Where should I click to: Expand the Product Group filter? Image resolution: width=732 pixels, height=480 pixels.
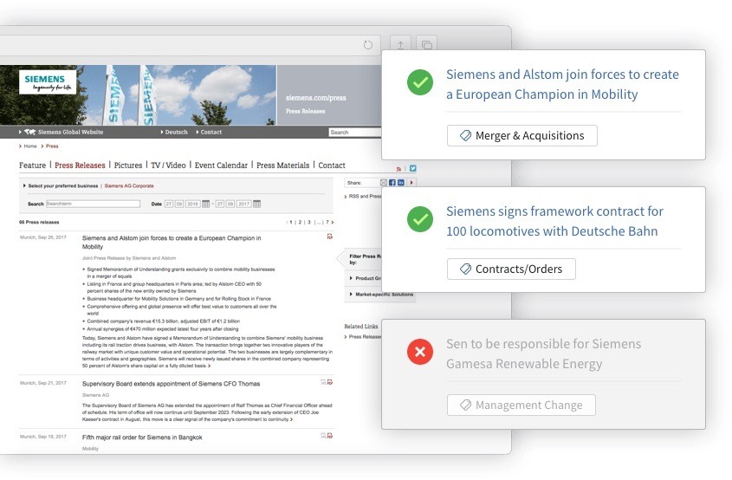366,278
